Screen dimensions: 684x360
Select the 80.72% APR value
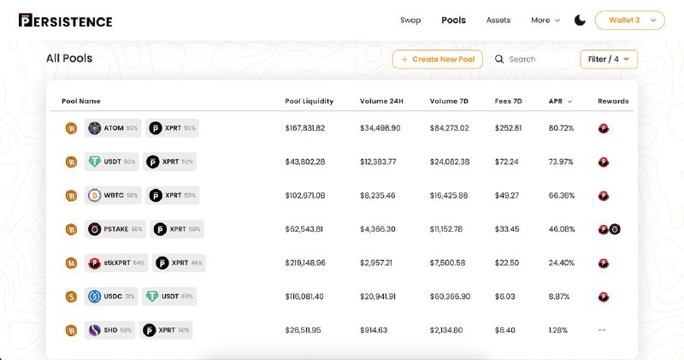point(561,128)
